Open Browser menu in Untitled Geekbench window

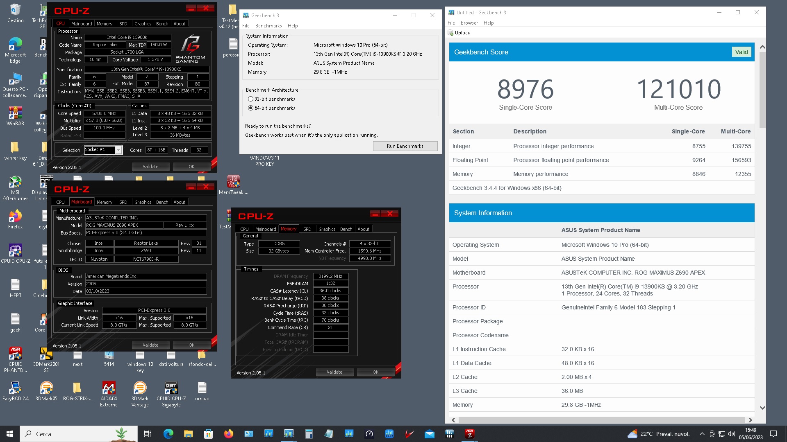pyautogui.click(x=469, y=23)
